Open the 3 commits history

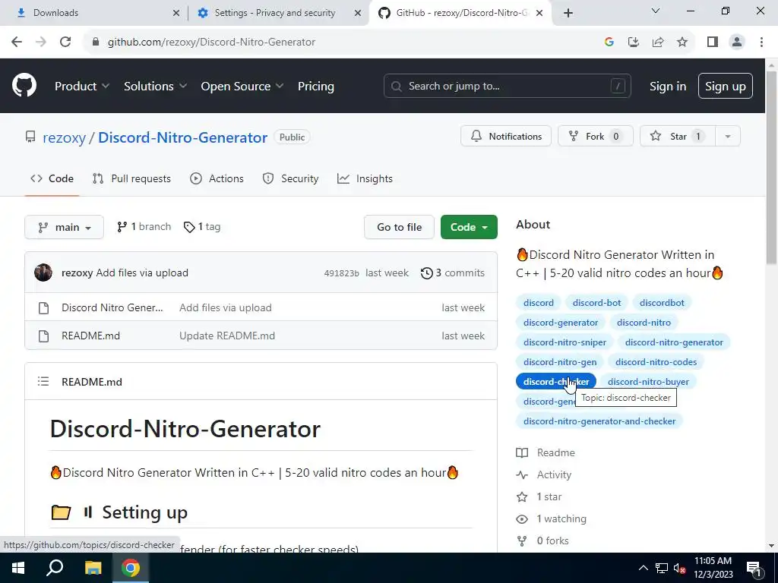click(x=453, y=273)
